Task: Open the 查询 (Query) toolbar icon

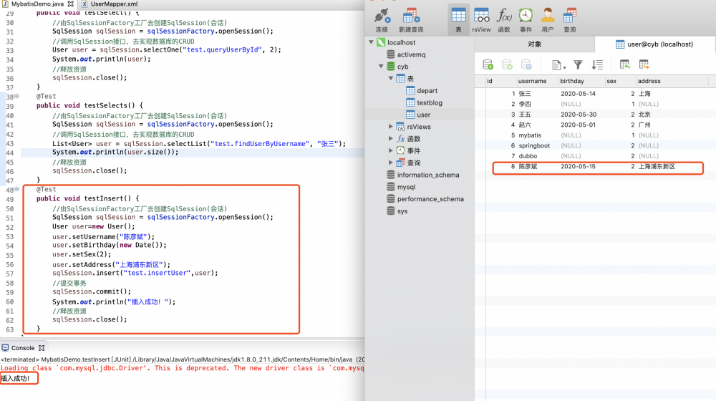Action: 569,20
